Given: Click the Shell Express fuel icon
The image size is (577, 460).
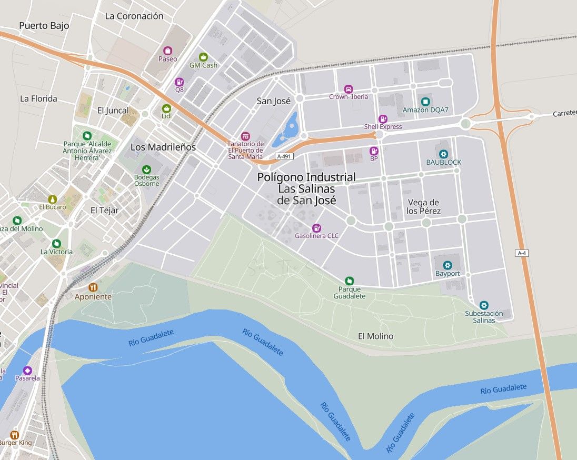Looking at the screenshot, I should click(x=383, y=119).
